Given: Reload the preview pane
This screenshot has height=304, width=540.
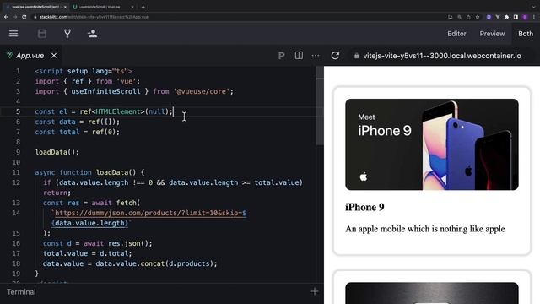Looking at the screenshot, I should [335, 56].
